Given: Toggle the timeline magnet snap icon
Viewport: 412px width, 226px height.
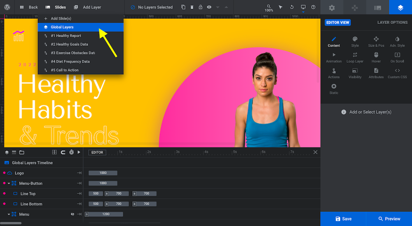Looking at the screenshot, I should coord(63,152).
